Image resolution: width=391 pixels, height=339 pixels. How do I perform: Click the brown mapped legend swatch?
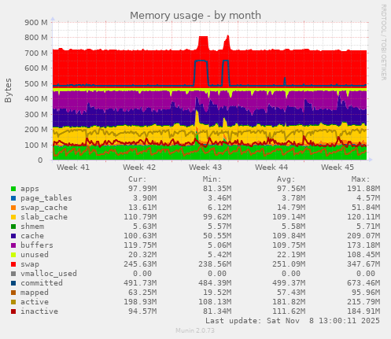(13, 293)
